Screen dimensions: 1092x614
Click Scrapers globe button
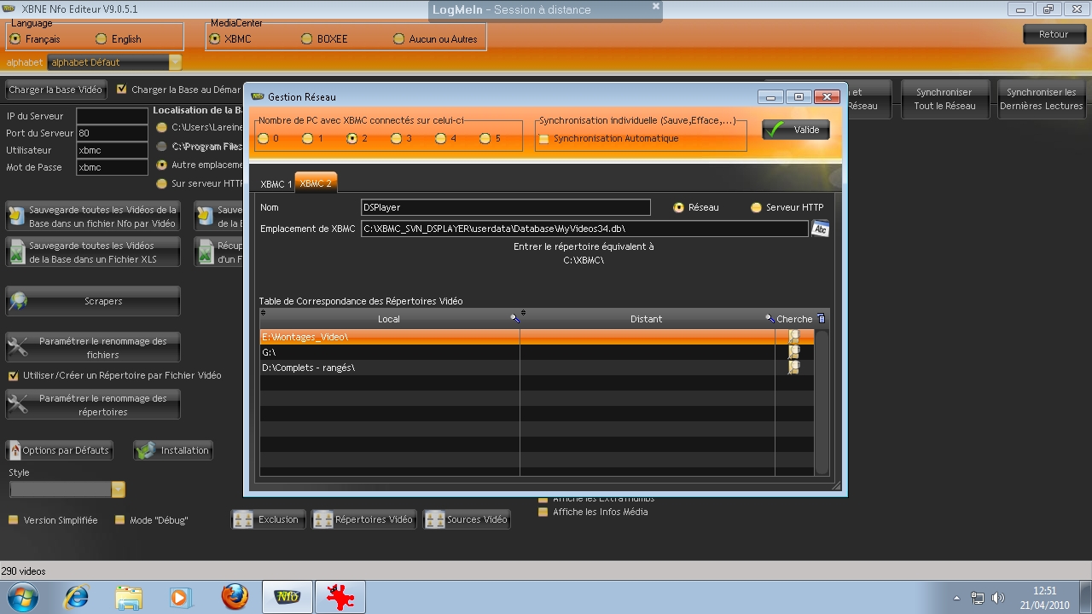coord(93,301)
